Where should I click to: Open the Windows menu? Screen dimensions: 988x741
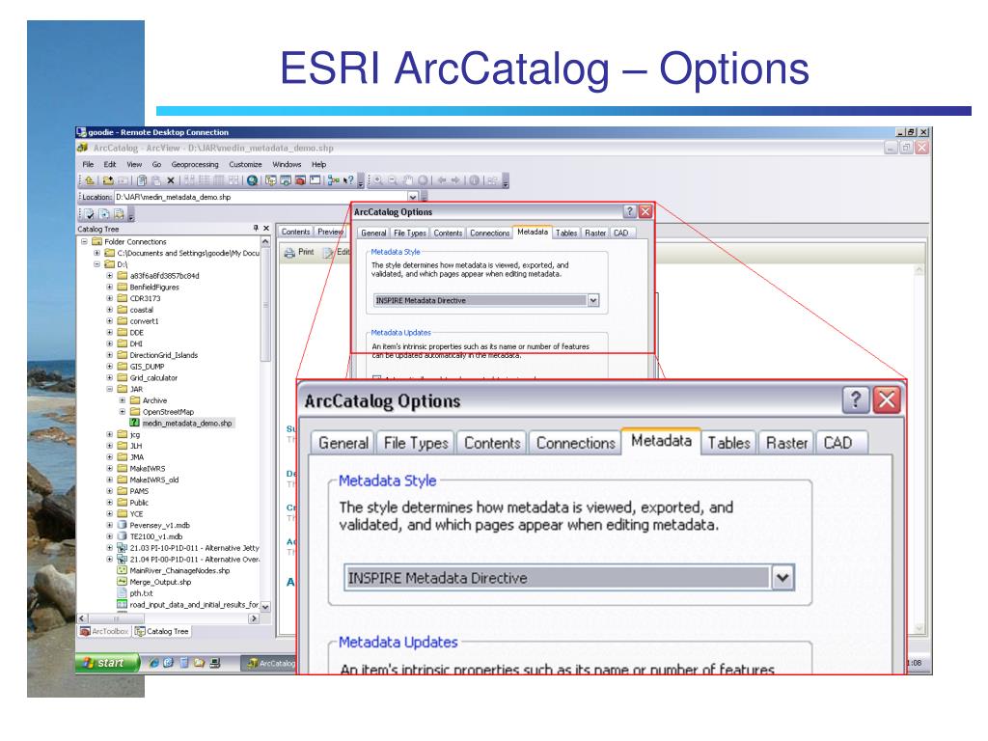click(287, 164)
